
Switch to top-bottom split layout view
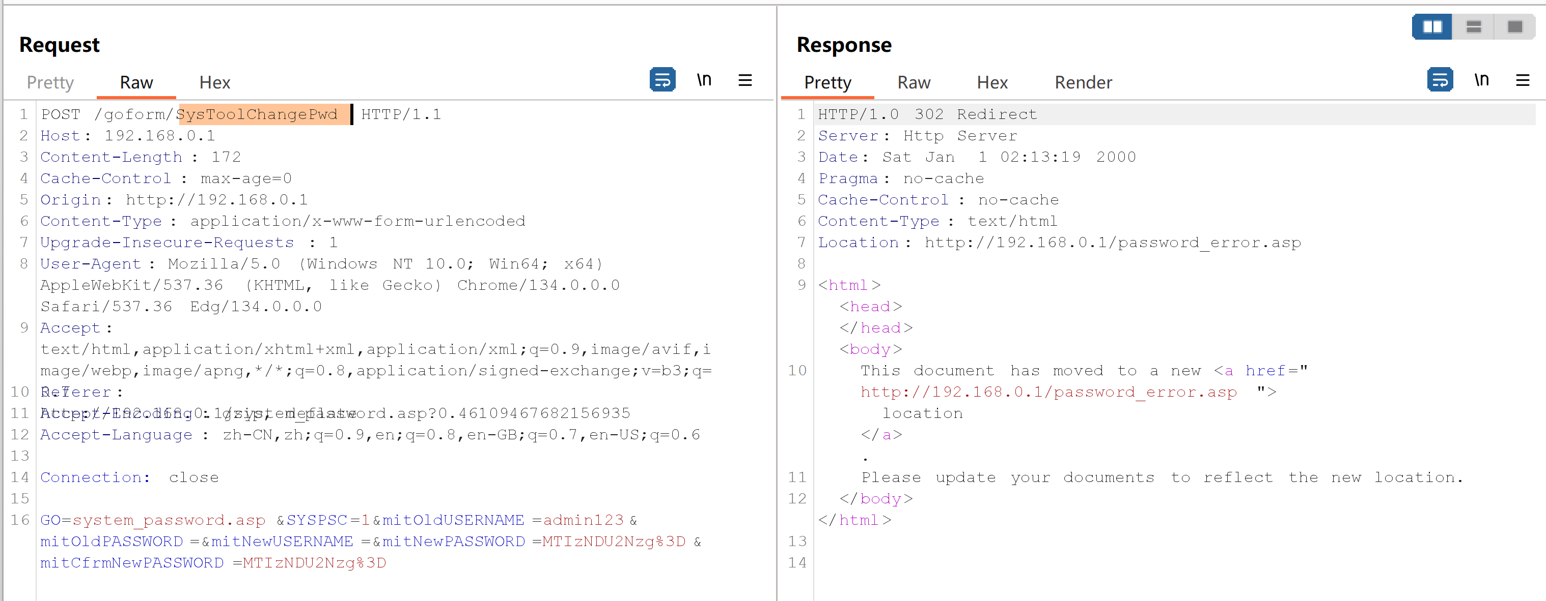[1473, 27]
